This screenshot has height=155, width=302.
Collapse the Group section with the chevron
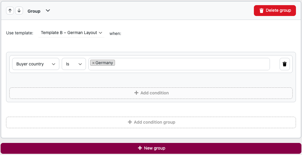point(48,11)
